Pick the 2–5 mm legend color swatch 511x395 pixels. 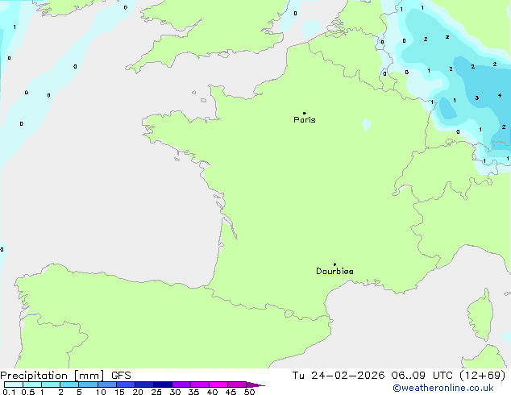pos(69,385)
